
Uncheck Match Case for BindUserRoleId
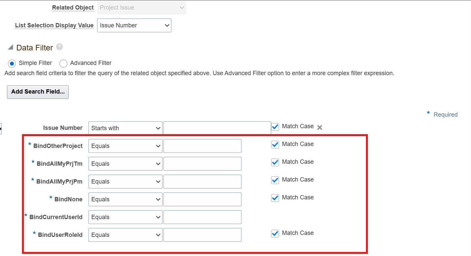(275, 233)
